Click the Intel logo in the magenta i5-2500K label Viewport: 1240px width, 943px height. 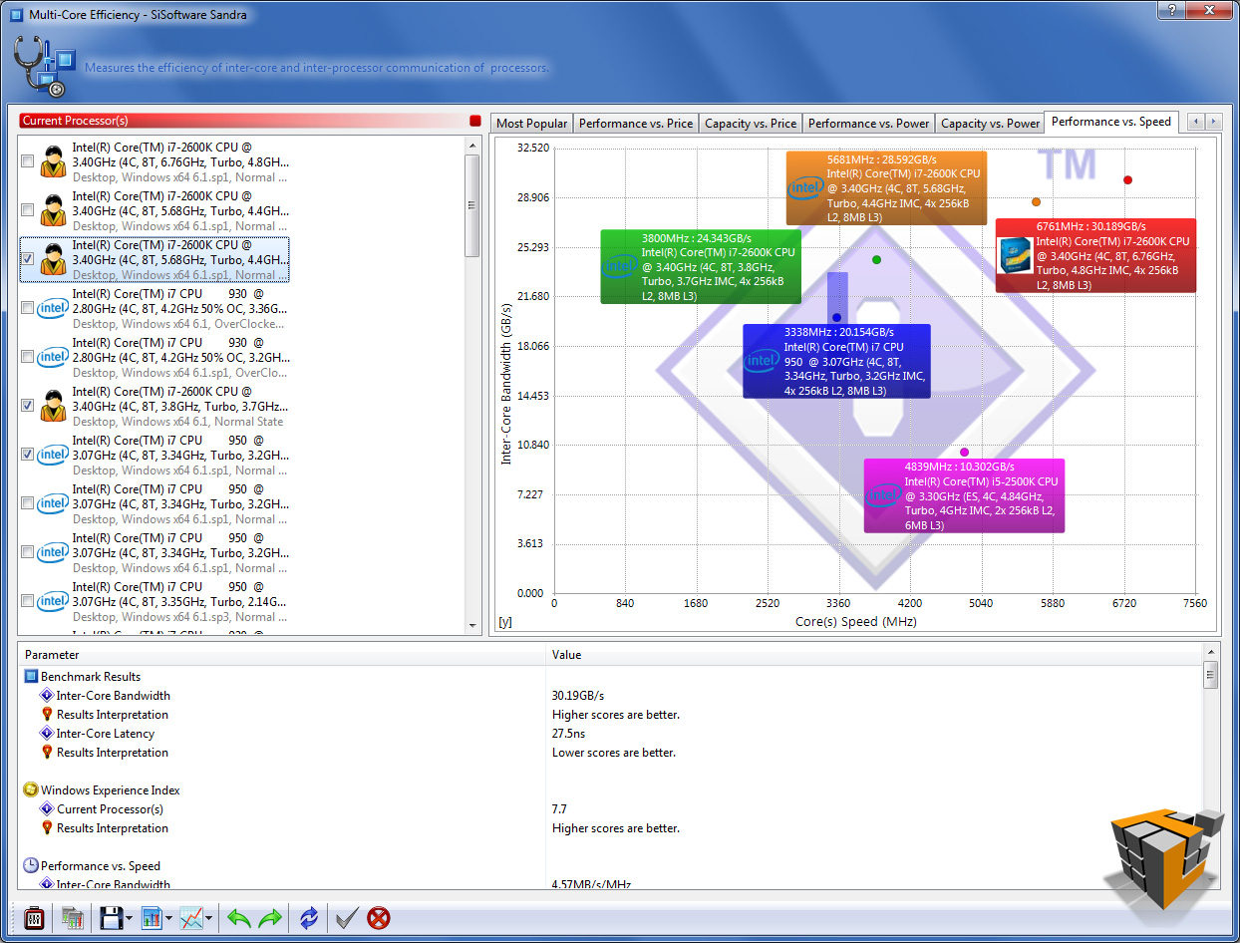883,495
